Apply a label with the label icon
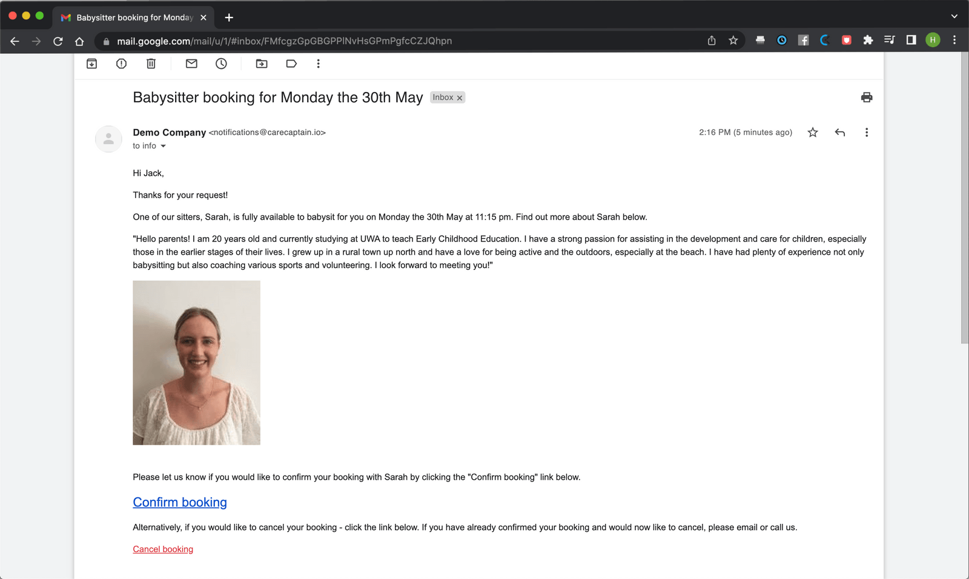 coord(291,64)
